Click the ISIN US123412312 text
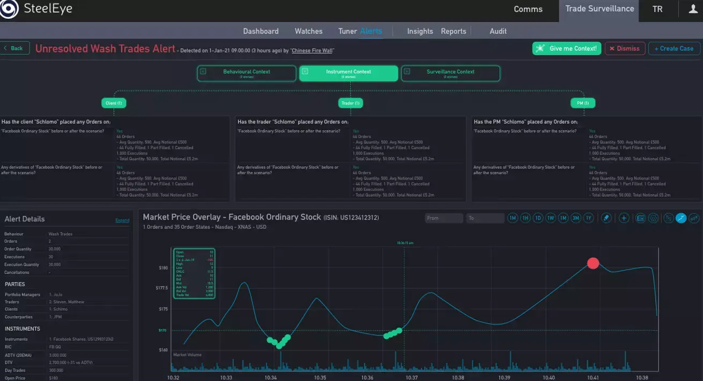This screenshot has height=381, width=703. click(x=351, y=218)
